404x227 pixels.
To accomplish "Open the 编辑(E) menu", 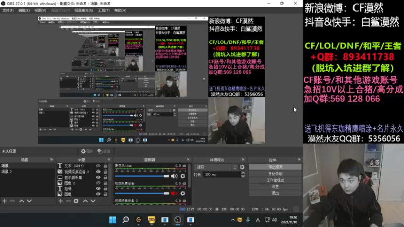I will tap(24, 10).
